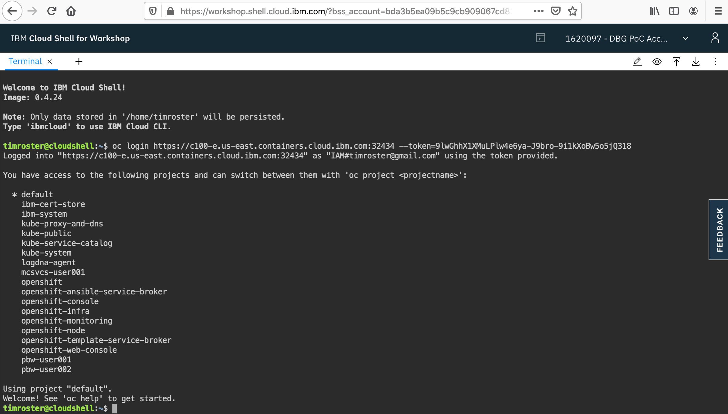Click 'openshift-ansible-service-broker' text

(94, 292)
